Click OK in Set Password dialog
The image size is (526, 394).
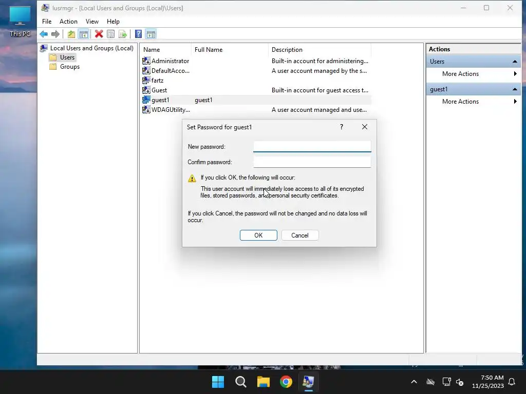tap(258, 235)
